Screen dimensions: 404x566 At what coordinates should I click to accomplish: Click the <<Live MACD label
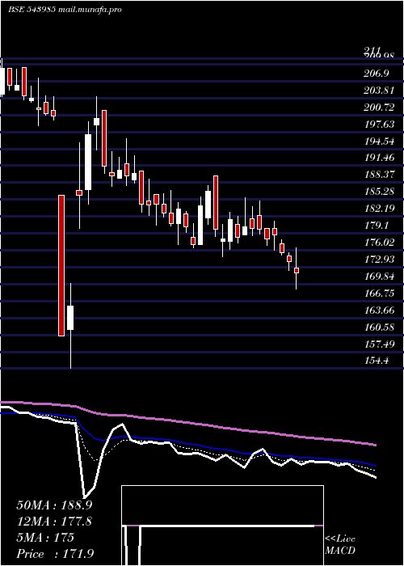pos(340,545)
